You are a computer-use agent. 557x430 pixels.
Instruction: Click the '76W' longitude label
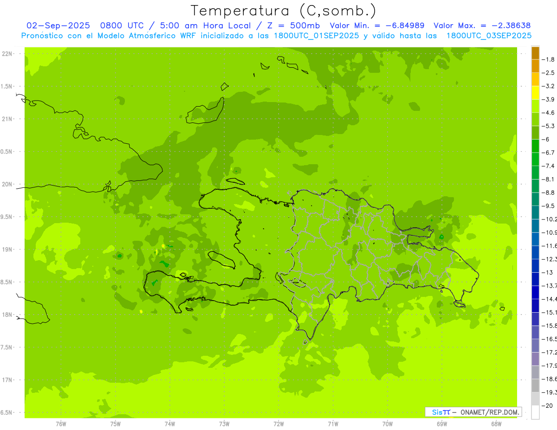(61, 424)
